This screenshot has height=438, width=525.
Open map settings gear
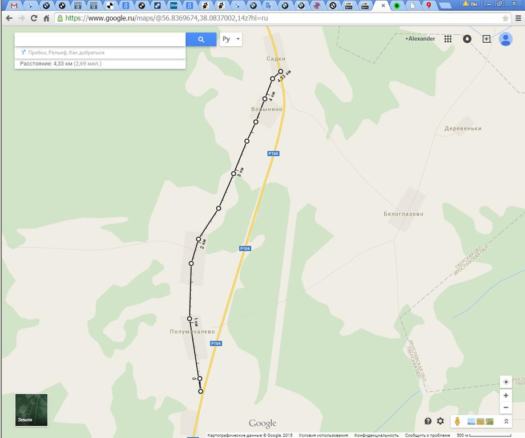pyautogui.click(x=441, y=421)
